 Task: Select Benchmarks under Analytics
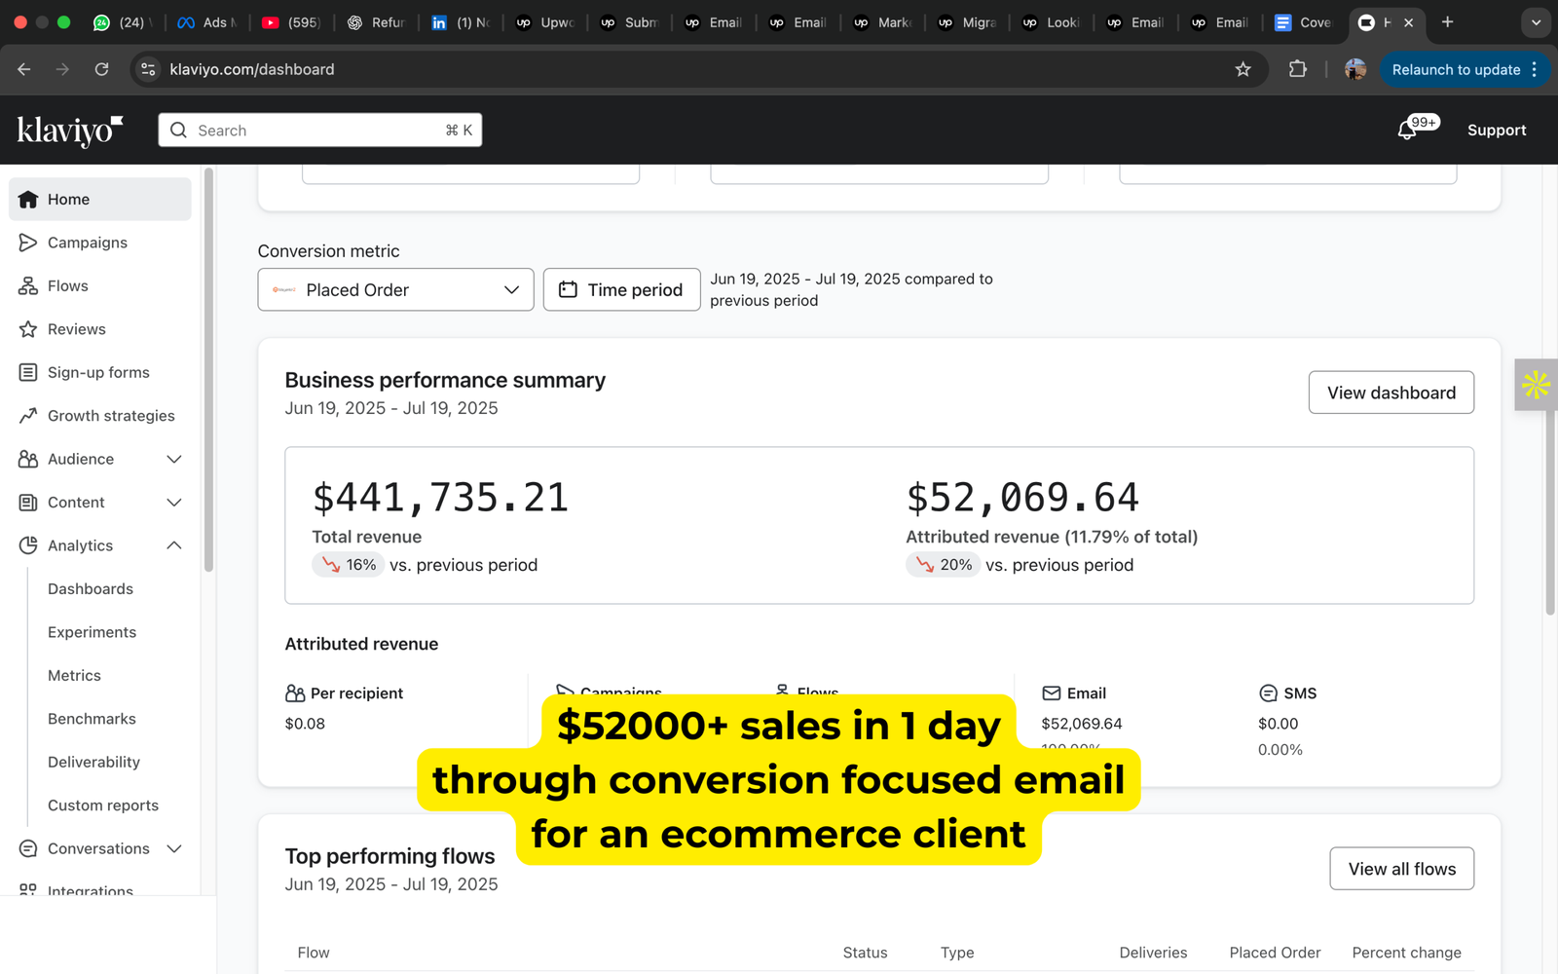pos(92,719)
